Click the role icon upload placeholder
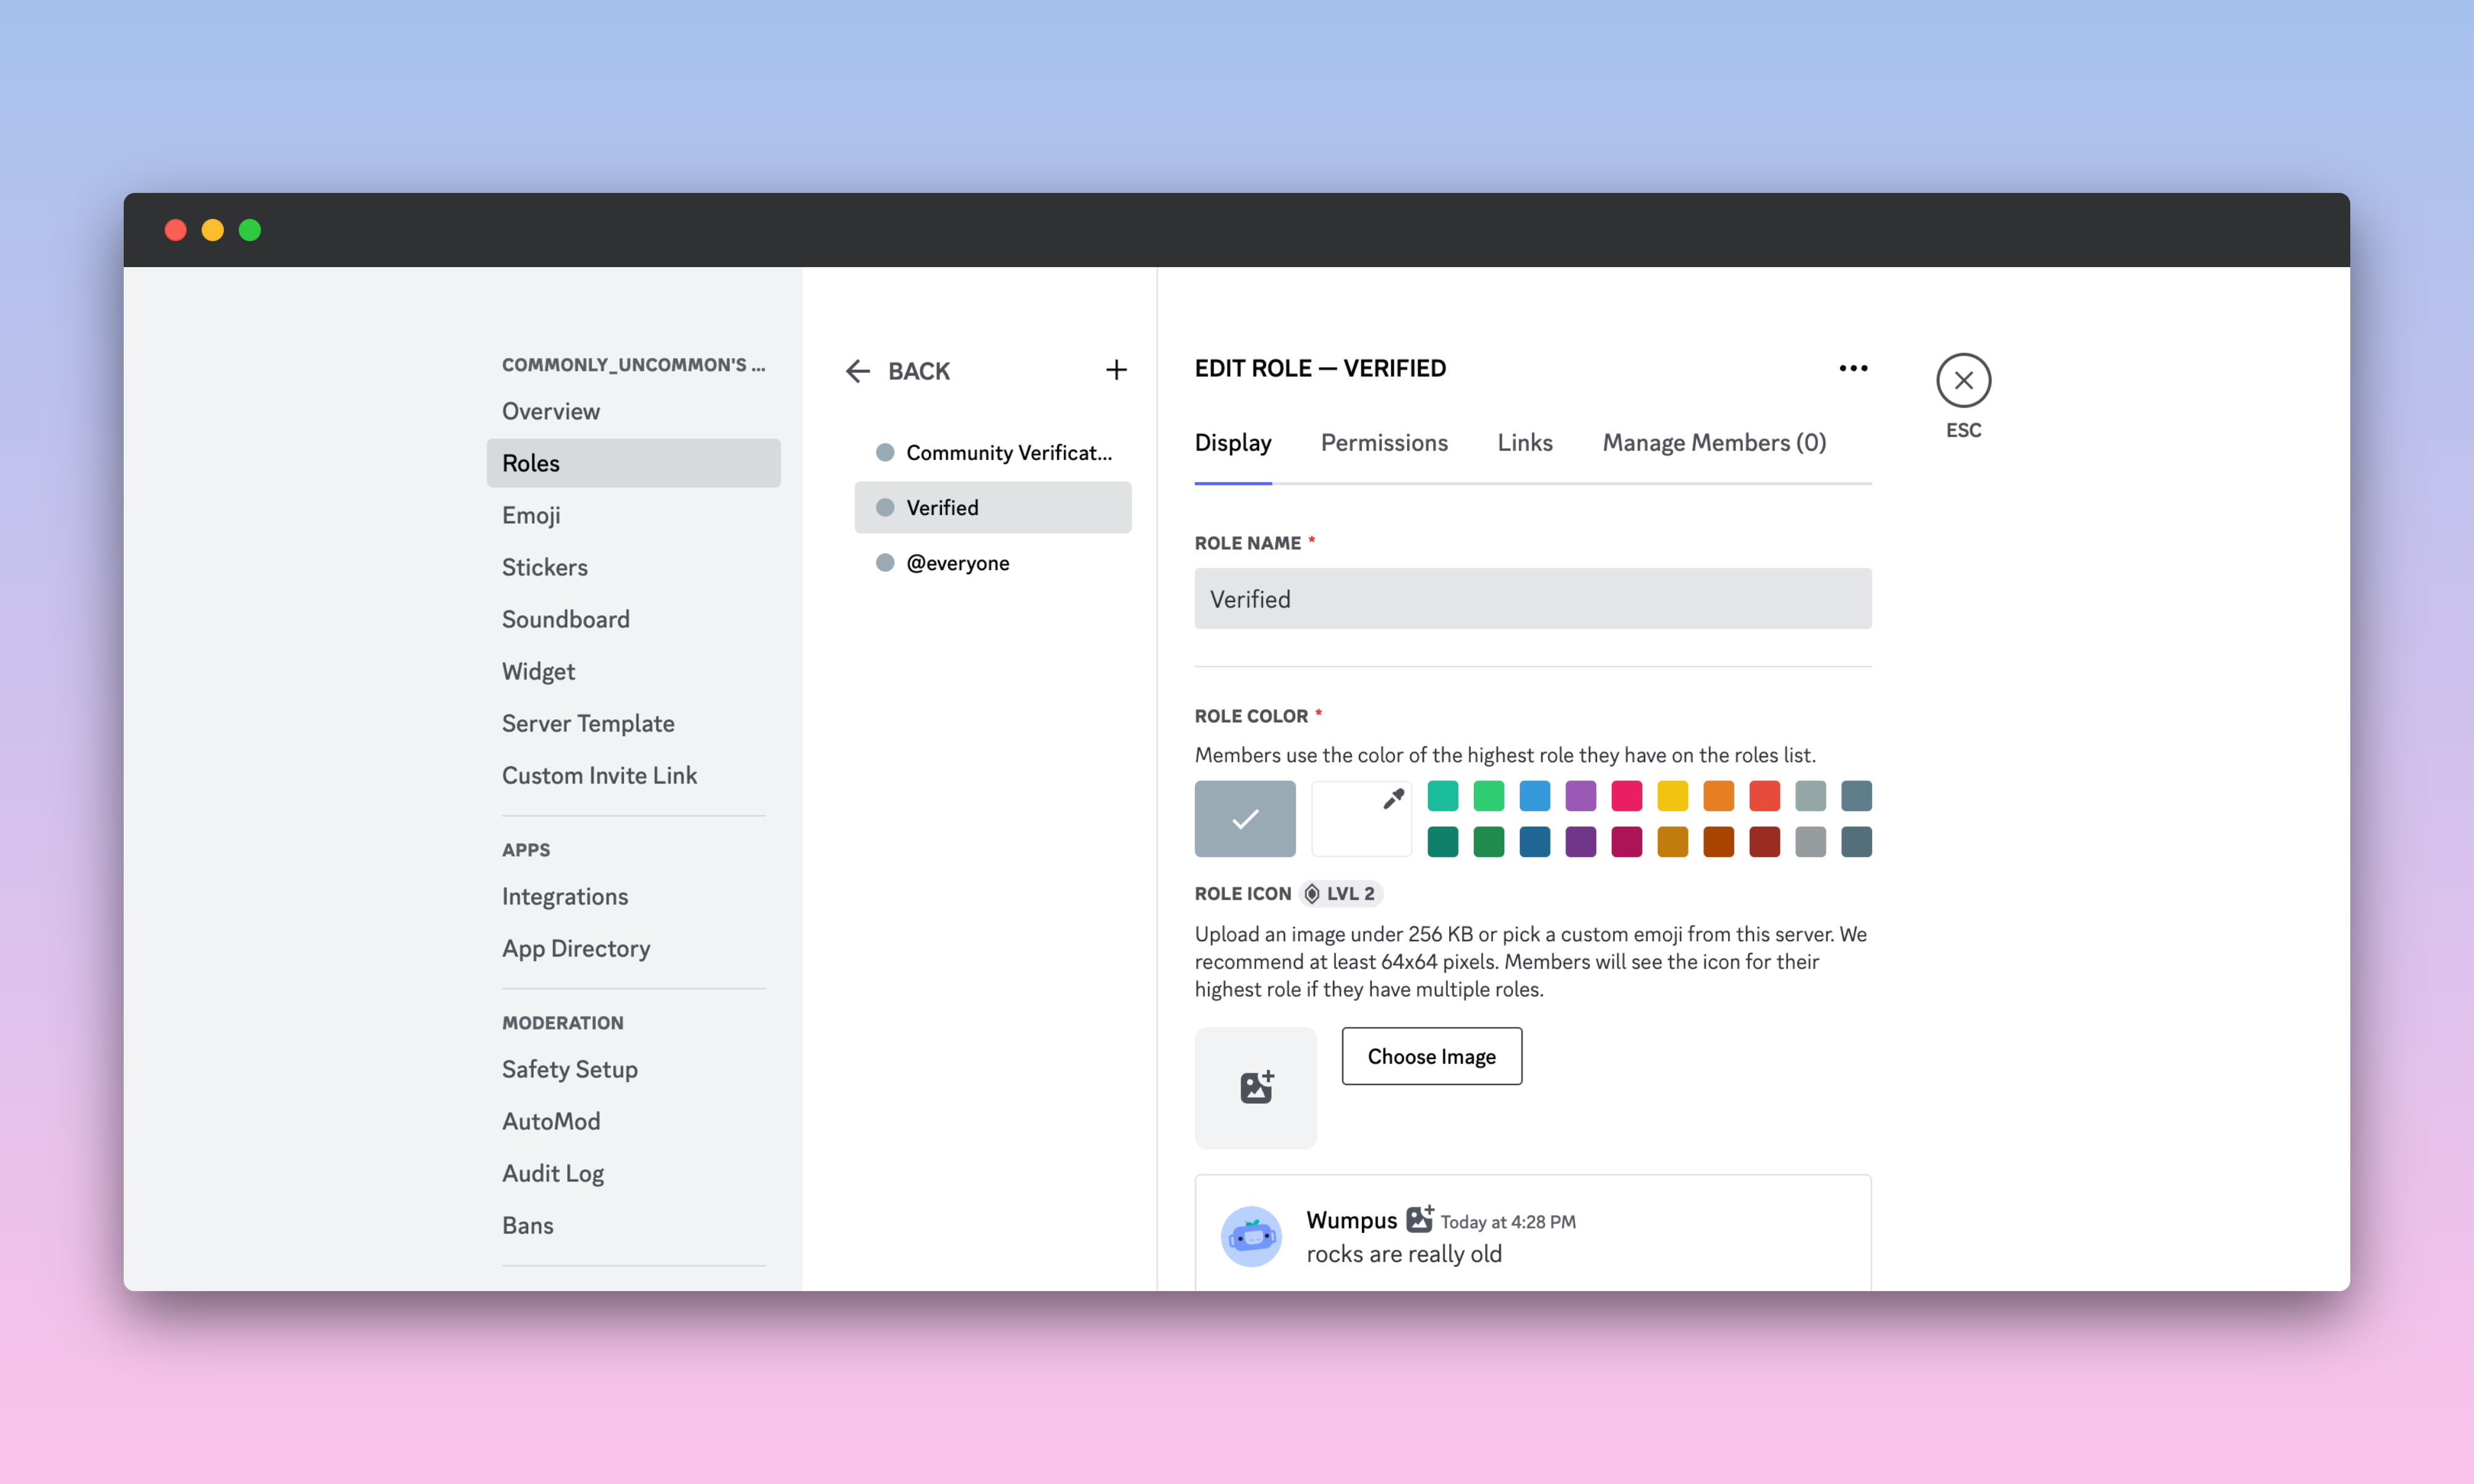This screenshot has width=2474, height=1484. (x=1255, y=1087)
